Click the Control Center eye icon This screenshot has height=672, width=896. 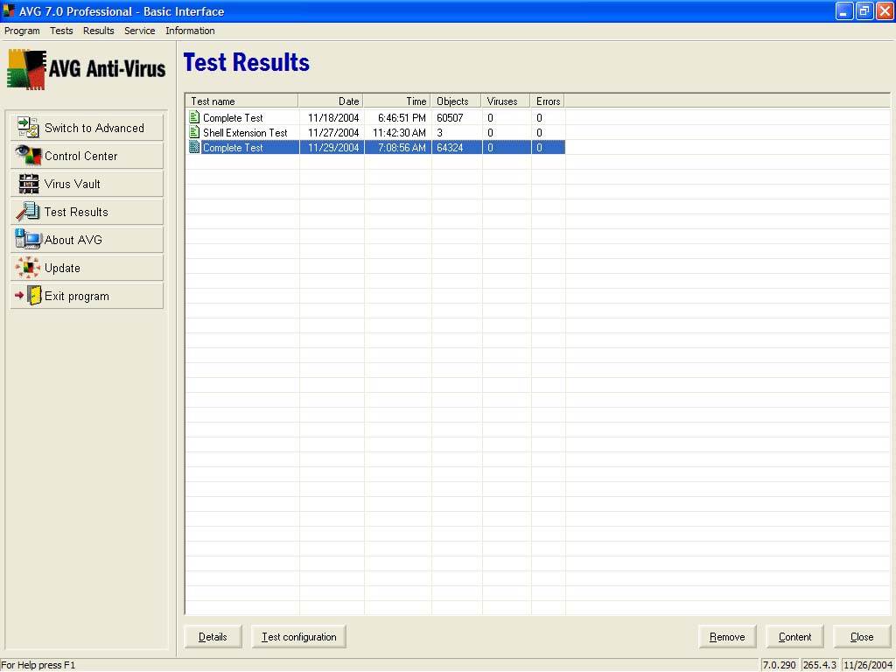coord(27,156)
